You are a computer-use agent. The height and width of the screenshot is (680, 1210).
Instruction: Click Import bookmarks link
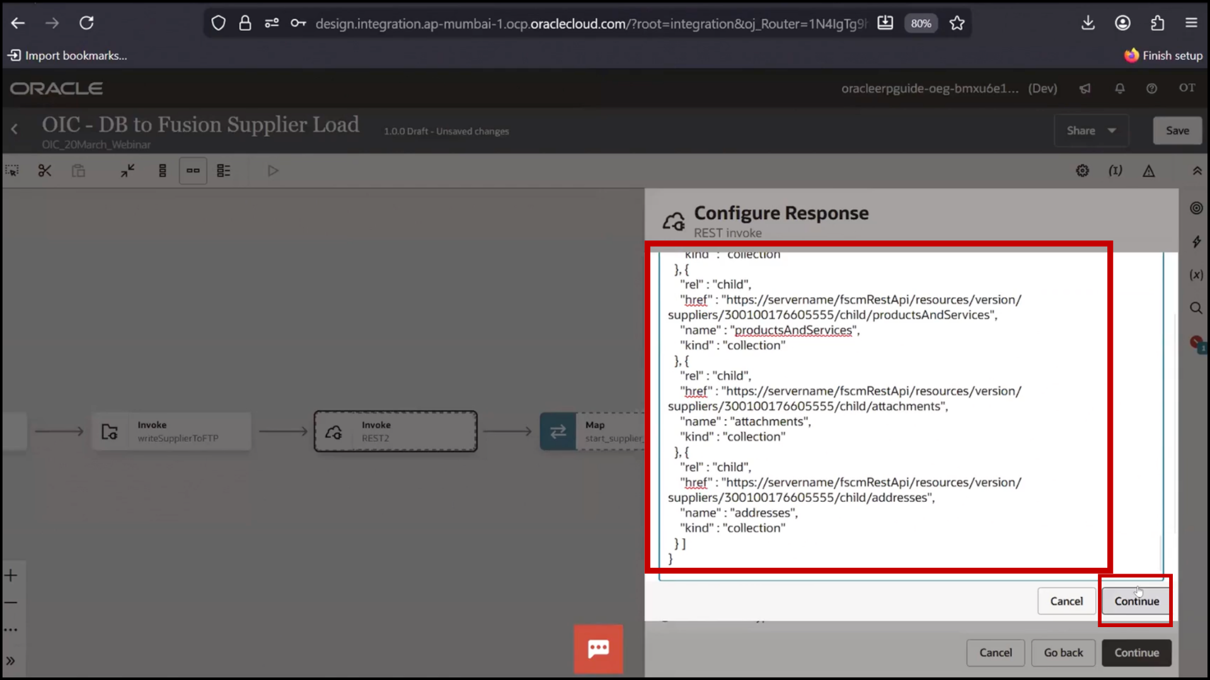click(x=67, y=55)
